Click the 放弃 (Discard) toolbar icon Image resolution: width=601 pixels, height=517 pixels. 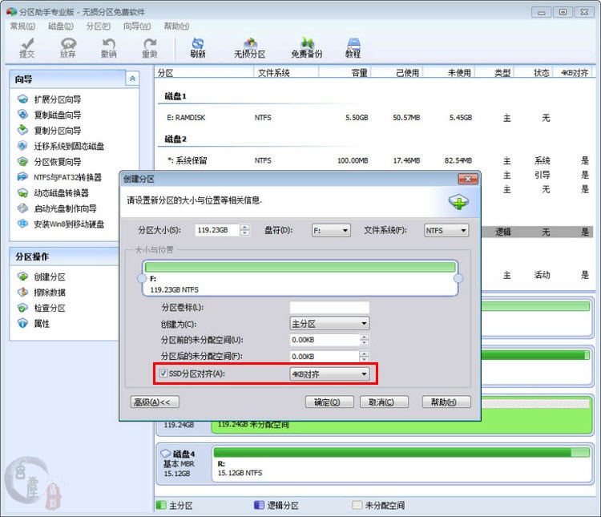pyautogui.click(x=68, y=47)
